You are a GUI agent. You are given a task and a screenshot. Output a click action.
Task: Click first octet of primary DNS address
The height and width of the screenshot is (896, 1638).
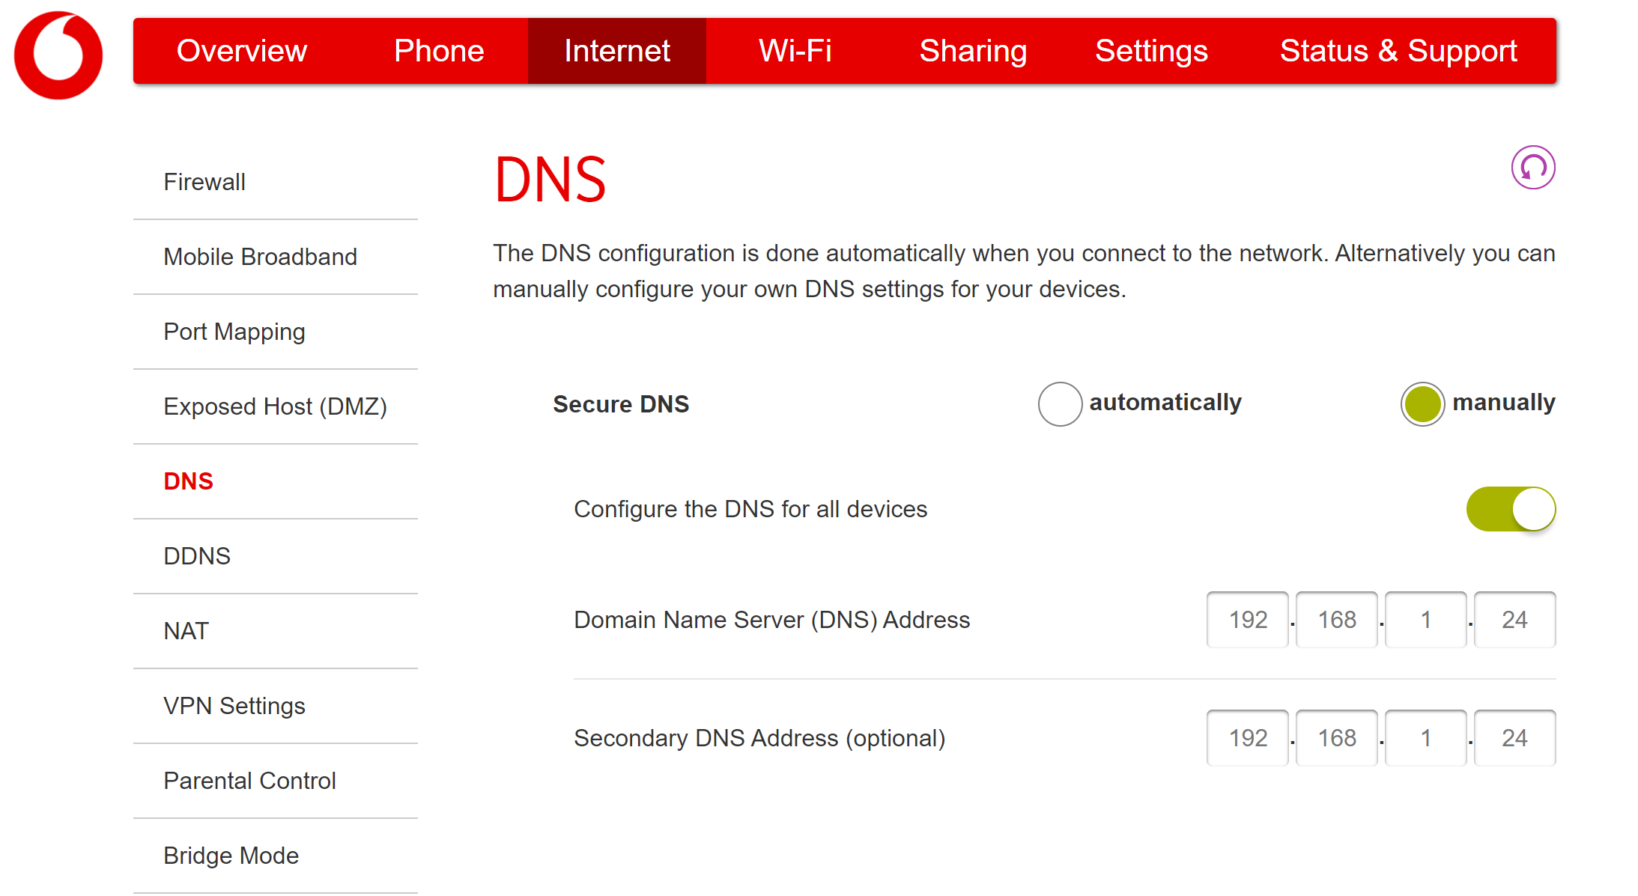(x=1248, y=620)
